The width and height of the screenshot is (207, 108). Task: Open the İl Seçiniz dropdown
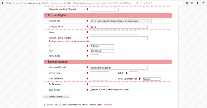pos(102,46)
